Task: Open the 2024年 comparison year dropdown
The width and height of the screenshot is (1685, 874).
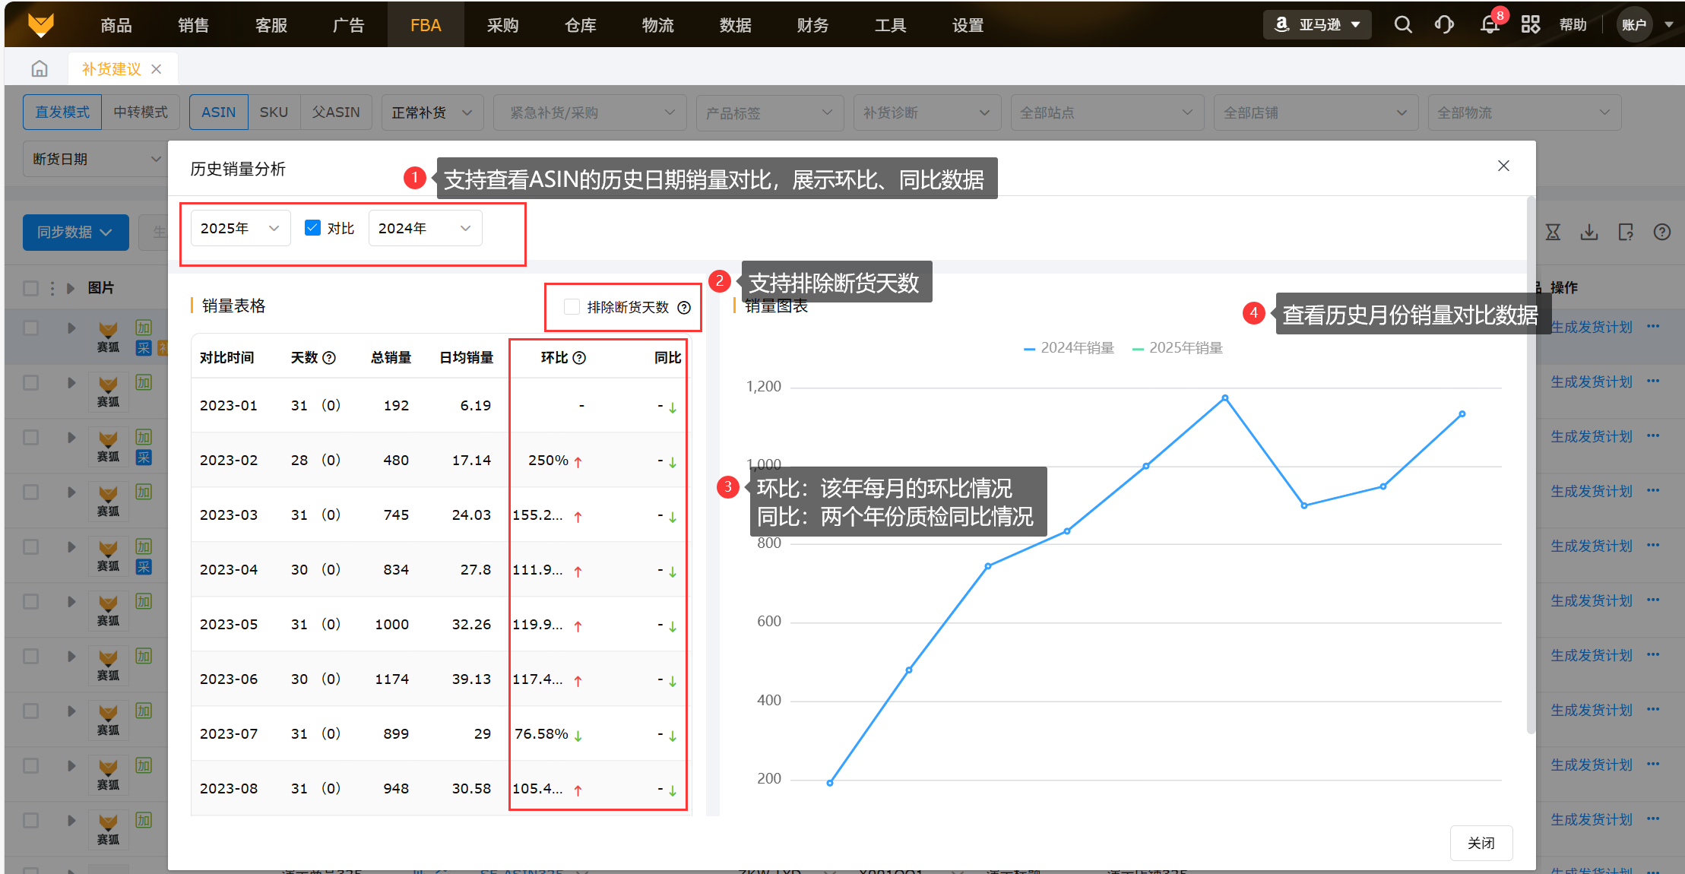Action: (x=425, y=229)
